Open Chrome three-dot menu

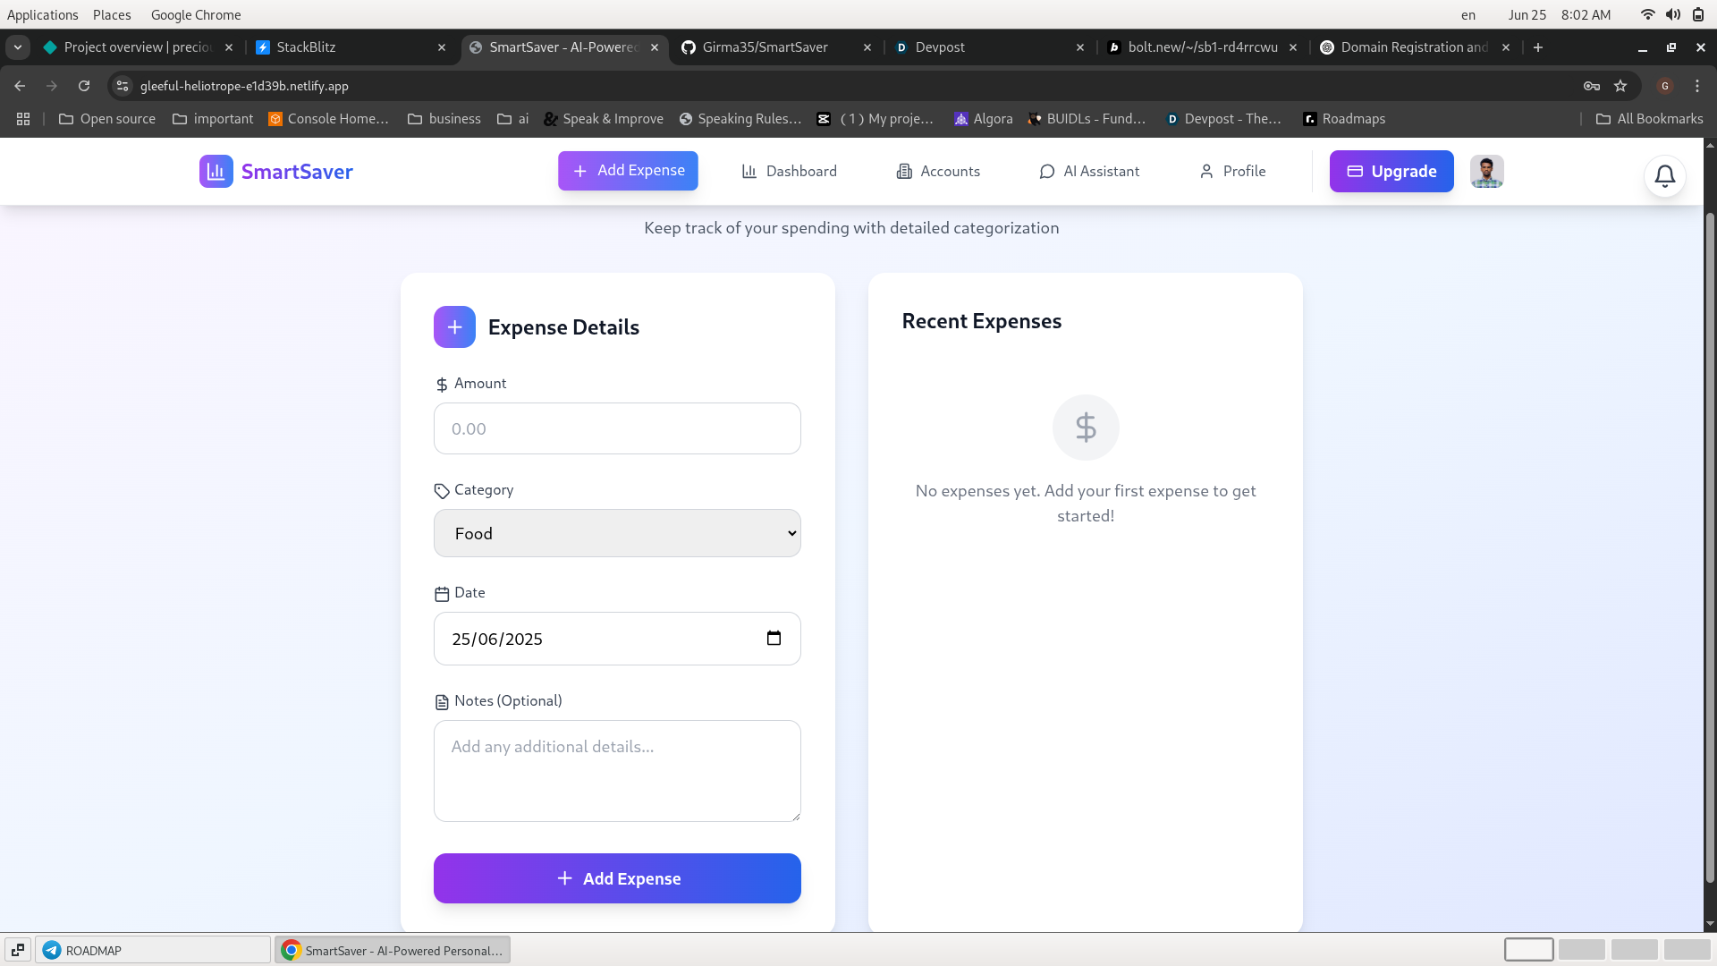pos(1696,86)
